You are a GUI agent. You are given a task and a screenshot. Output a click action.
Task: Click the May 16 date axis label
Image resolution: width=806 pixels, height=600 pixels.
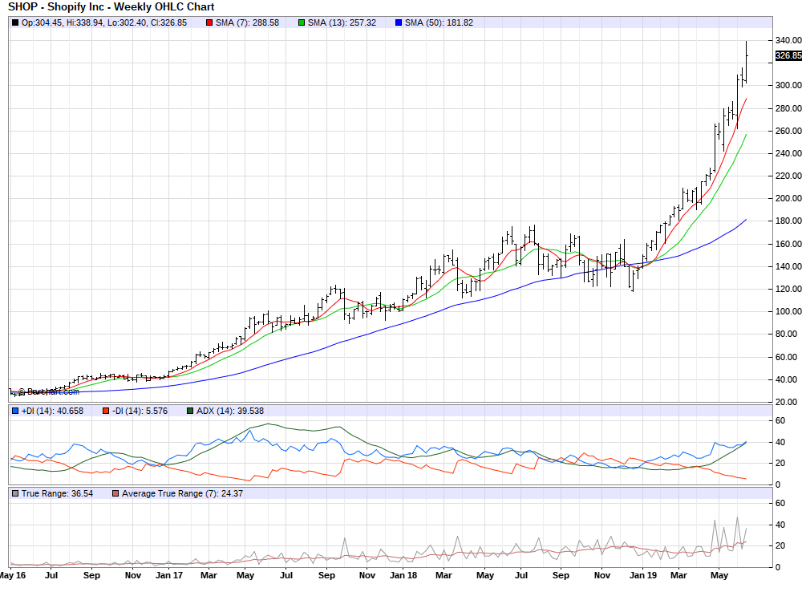click(12, 575)
